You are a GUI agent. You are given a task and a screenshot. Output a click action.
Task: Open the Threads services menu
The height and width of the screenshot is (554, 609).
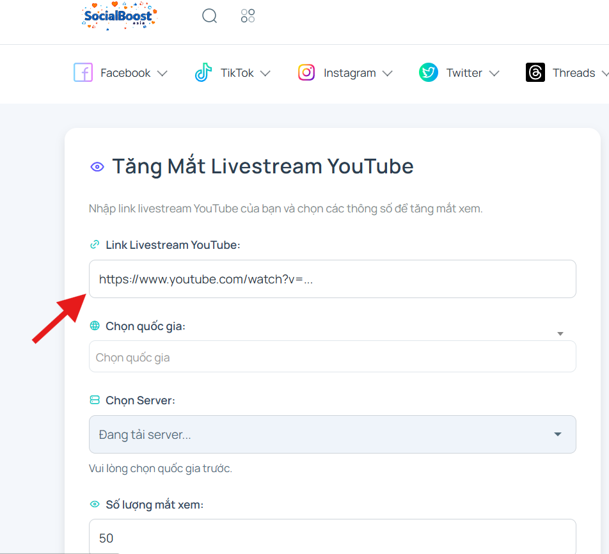point(567,73)
